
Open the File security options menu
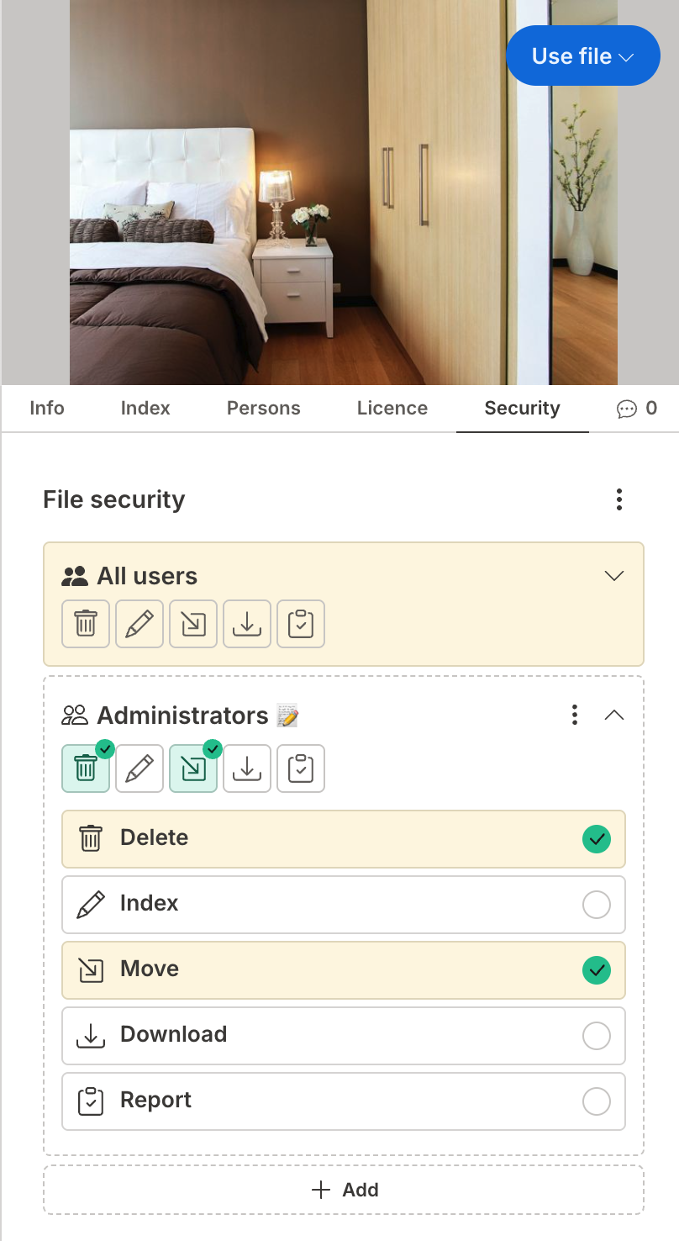click(619, 499)
